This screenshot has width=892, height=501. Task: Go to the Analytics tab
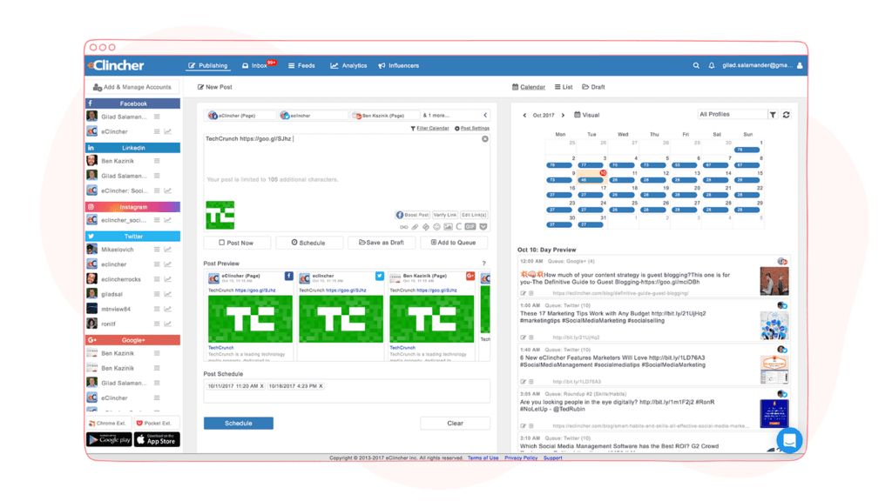coord(348,65)
